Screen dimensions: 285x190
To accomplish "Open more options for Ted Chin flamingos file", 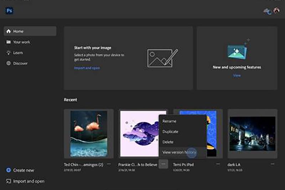I will pos(109,164).
